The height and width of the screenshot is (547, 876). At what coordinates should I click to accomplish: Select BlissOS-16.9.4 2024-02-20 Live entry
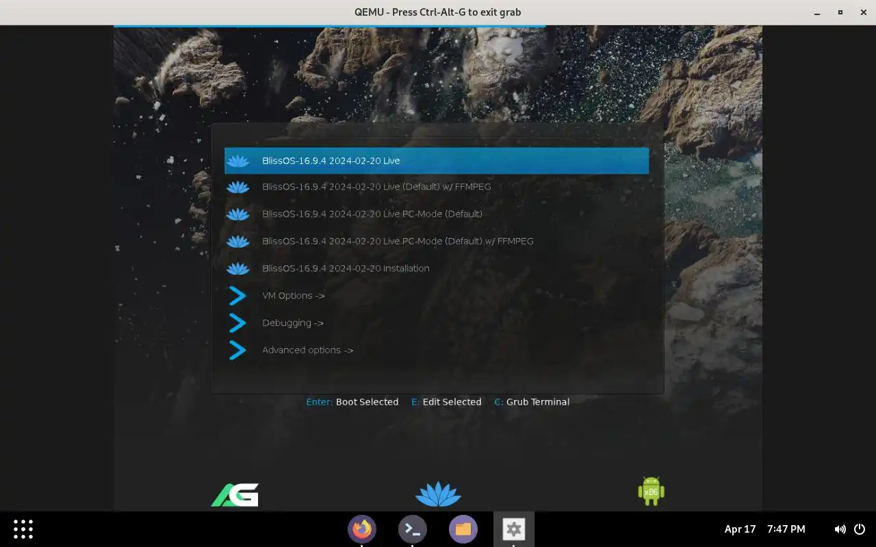coord(437,161)
